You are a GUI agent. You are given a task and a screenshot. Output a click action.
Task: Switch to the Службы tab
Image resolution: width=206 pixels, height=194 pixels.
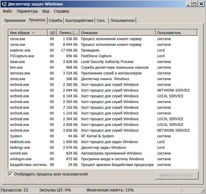(x=56, y=21)
